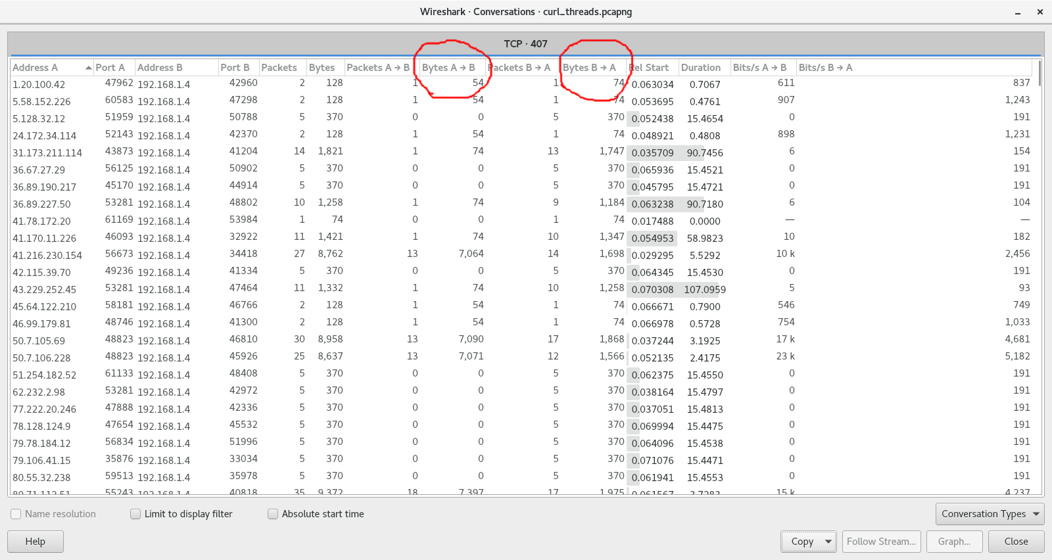The height and width of the screenshot is (560, 1052).
Task: Click the vertical scrollbar of the conversation table
Action: (1039, 276)
